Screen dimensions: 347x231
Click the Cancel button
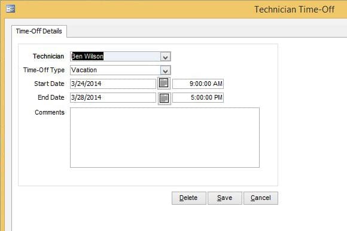261,198
